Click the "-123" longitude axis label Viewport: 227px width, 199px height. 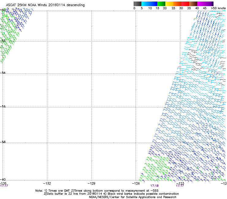pos(180,183)
